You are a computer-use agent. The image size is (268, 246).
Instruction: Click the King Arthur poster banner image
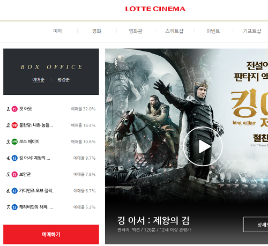187,125
